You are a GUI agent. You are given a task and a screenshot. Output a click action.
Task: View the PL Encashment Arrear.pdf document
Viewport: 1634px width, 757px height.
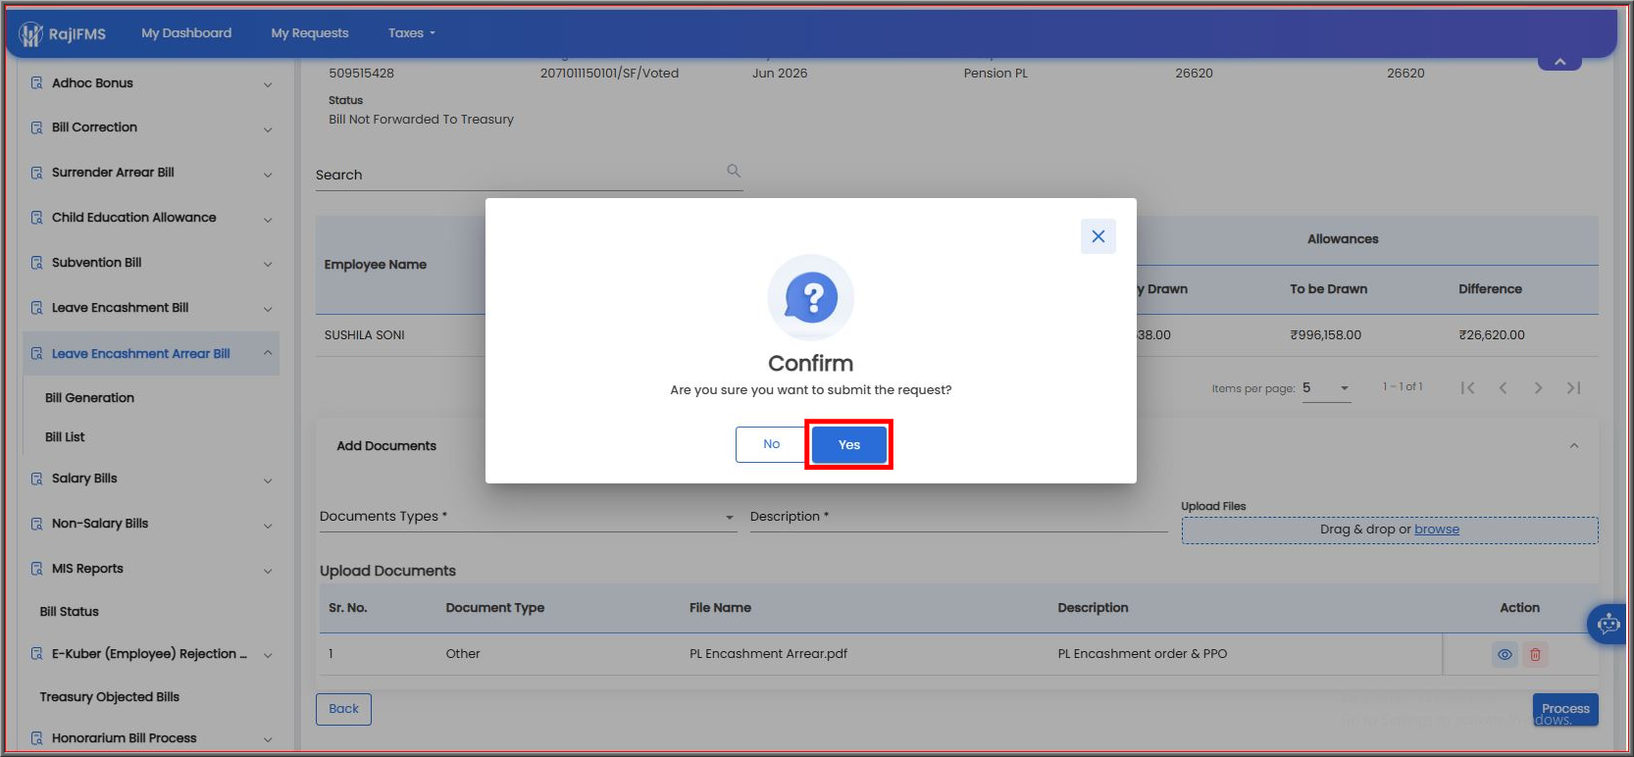(x=1505, y=654)
